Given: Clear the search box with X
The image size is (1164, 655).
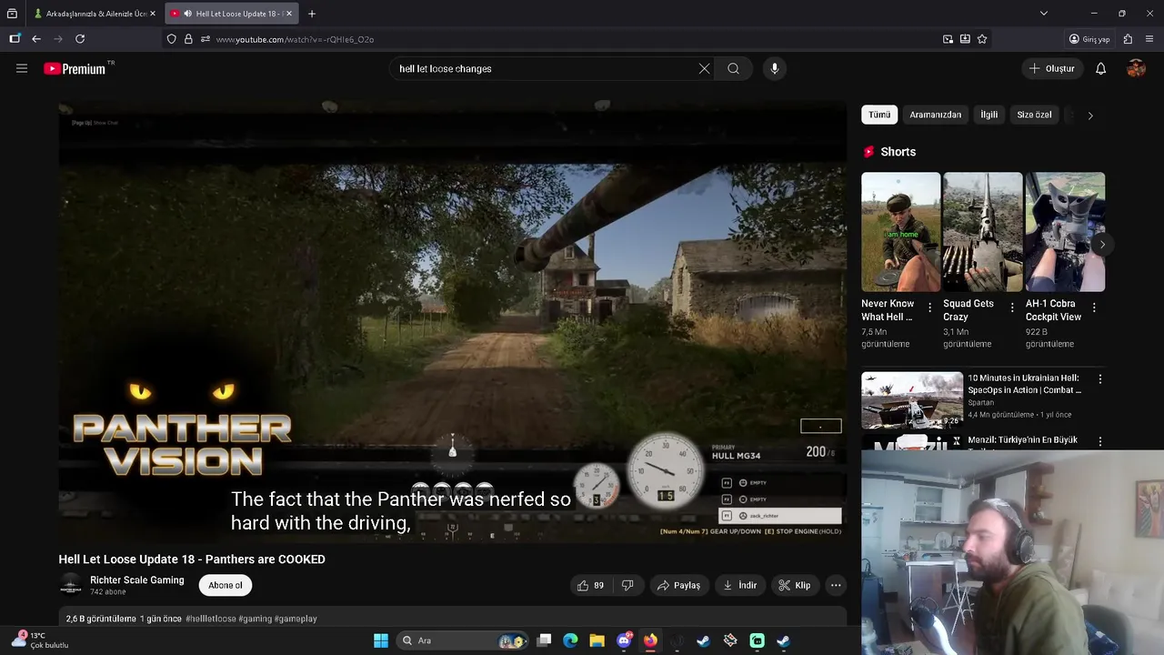Looking at the screenshot, I should [x=704, y=68].
